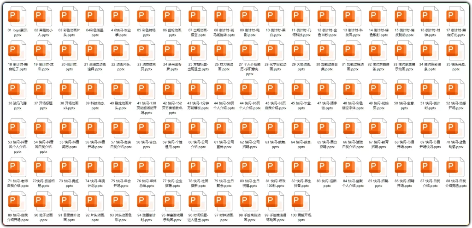
Task: Click the text "68 快闪-节目开场.pptx"
Action: pos(404,144)
